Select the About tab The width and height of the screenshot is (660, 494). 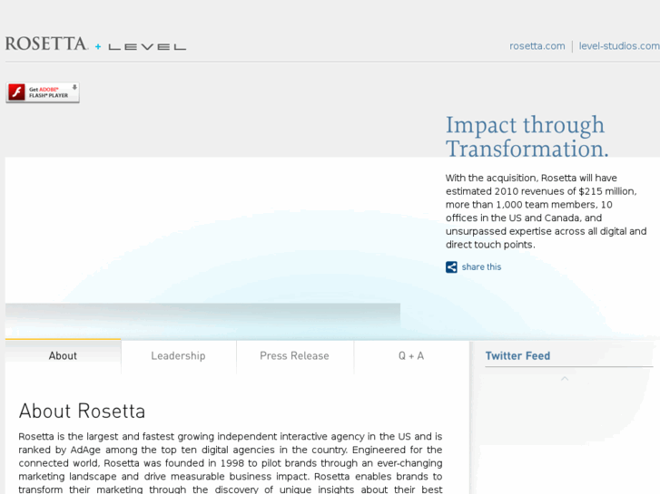[x=64, y=356]
